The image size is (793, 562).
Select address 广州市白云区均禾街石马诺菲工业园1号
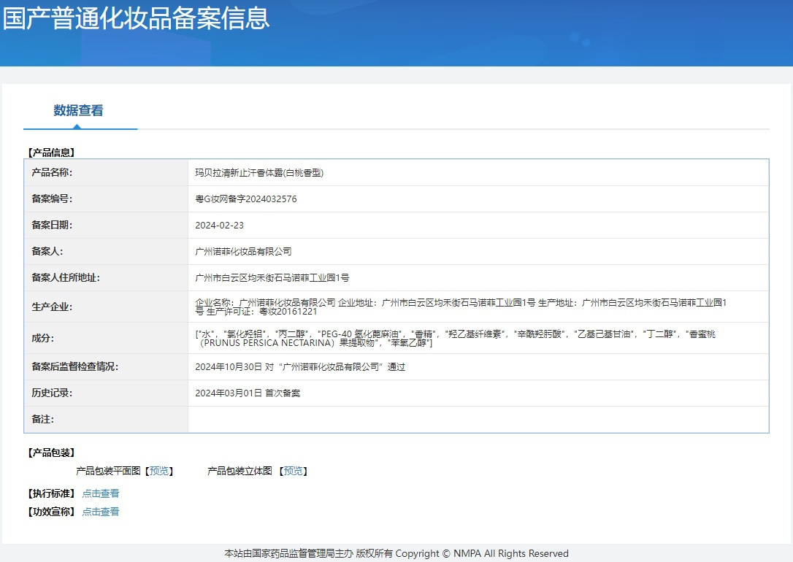pyautogui.click(x=272, y=278)
